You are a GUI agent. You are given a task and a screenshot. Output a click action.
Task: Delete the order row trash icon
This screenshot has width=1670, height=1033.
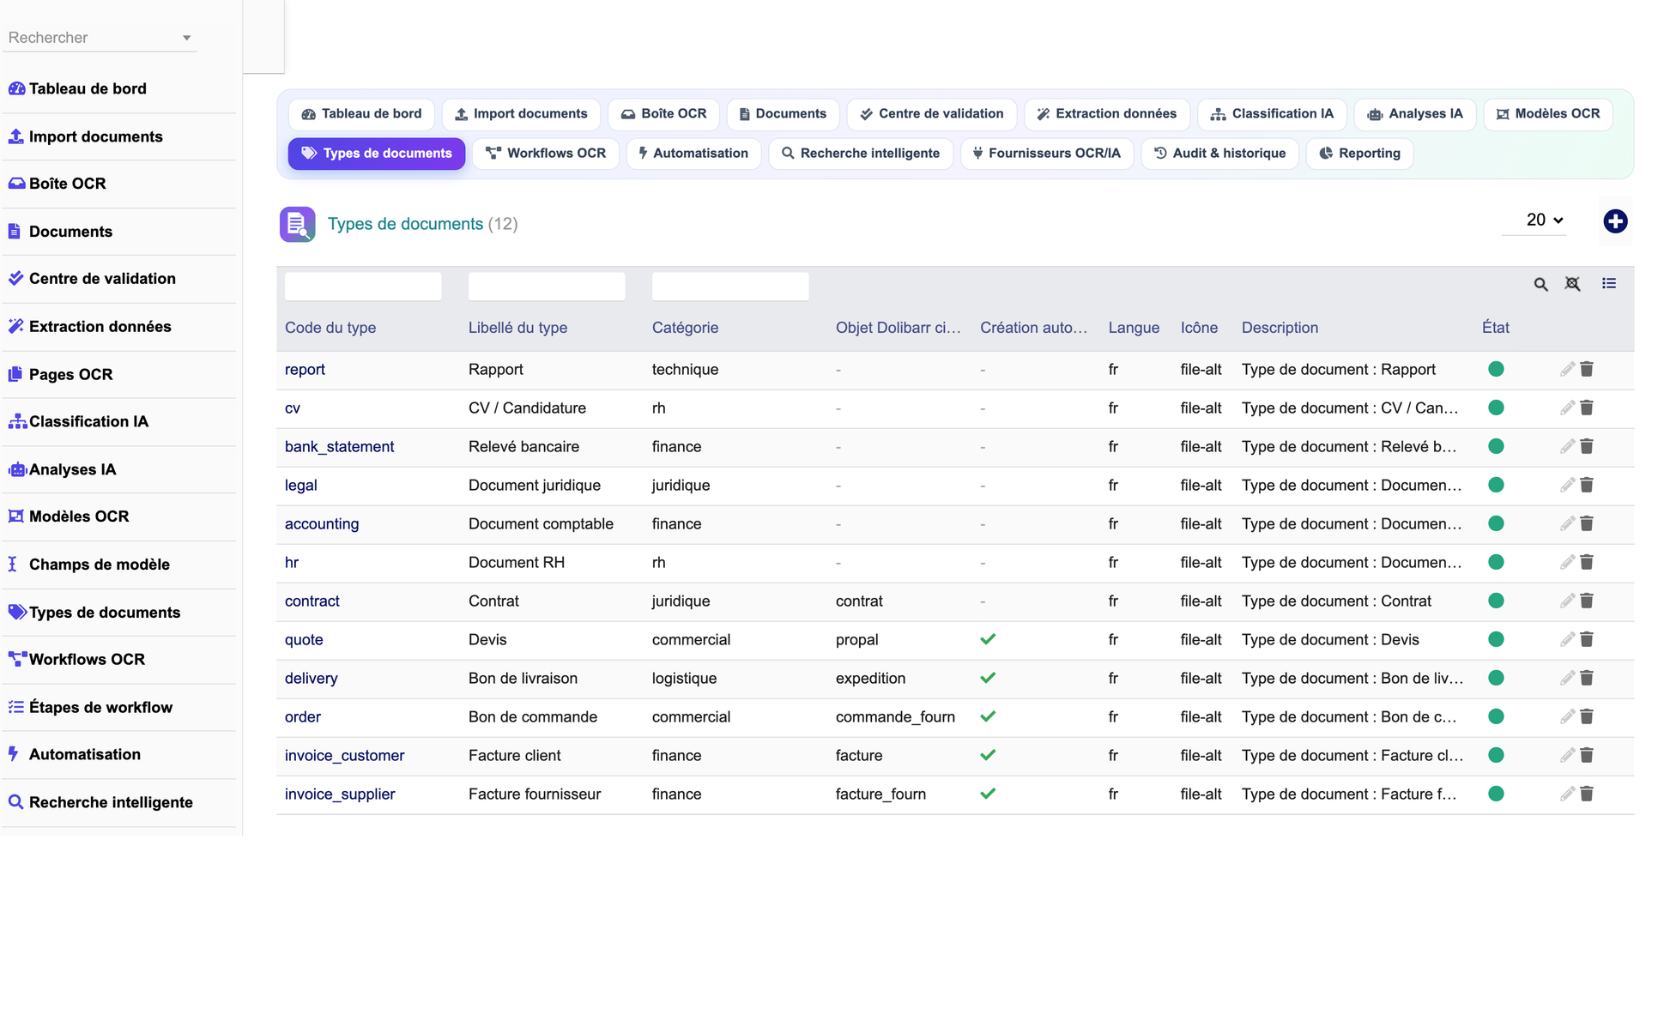point(1587,716)
